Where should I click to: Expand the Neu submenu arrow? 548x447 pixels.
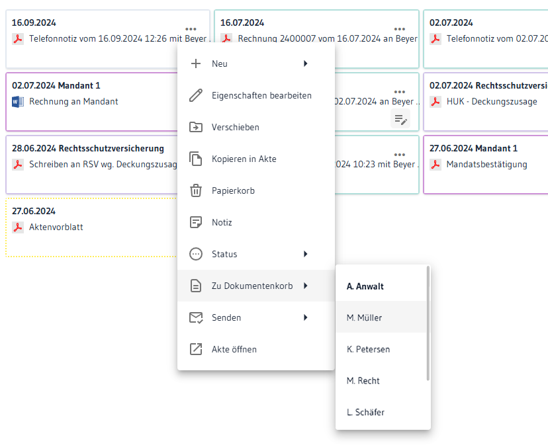click(305, 63)
